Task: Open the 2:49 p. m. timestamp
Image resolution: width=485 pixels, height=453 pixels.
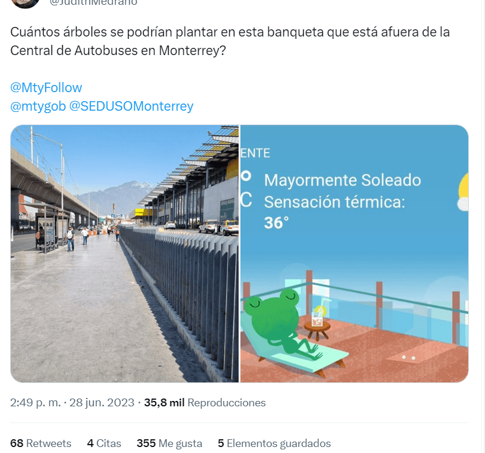Action: click(35, 403)
